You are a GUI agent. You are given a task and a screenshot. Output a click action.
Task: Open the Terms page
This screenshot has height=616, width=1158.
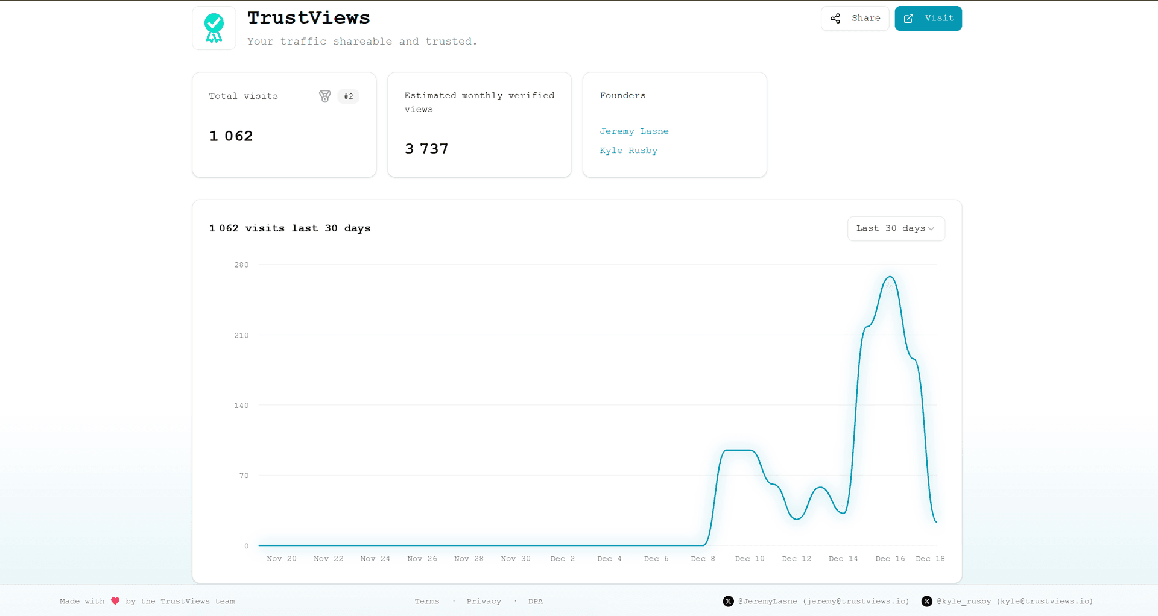426,601
